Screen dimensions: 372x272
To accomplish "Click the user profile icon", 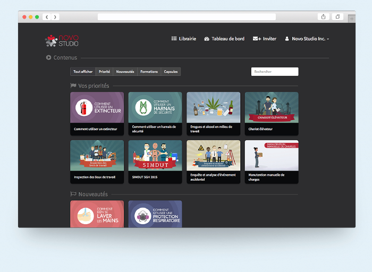I will pyautogui.click(x=287, y=39).
